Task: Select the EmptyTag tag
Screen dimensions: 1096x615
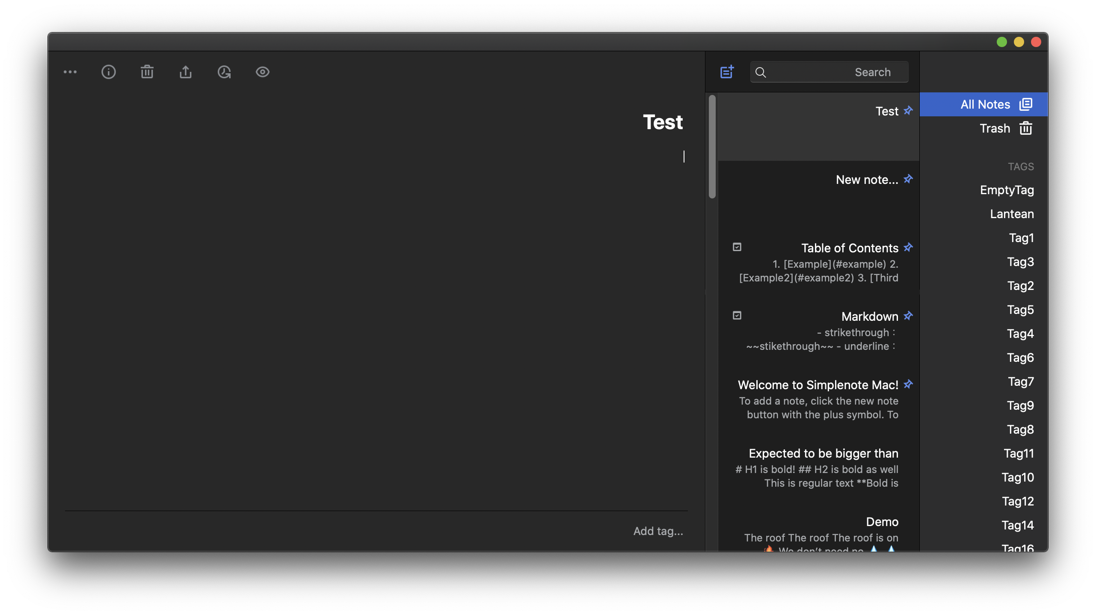Action: [1006, 190]
